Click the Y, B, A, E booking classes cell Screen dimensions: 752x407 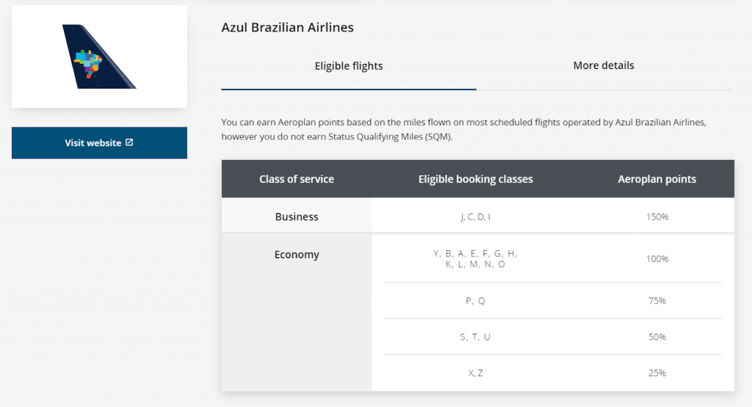(475, 259)
